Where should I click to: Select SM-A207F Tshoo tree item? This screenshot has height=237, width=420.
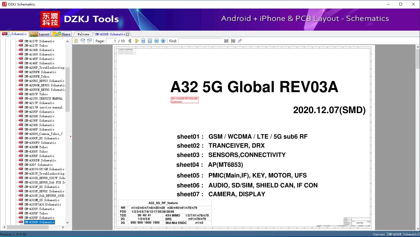(36, 94)
